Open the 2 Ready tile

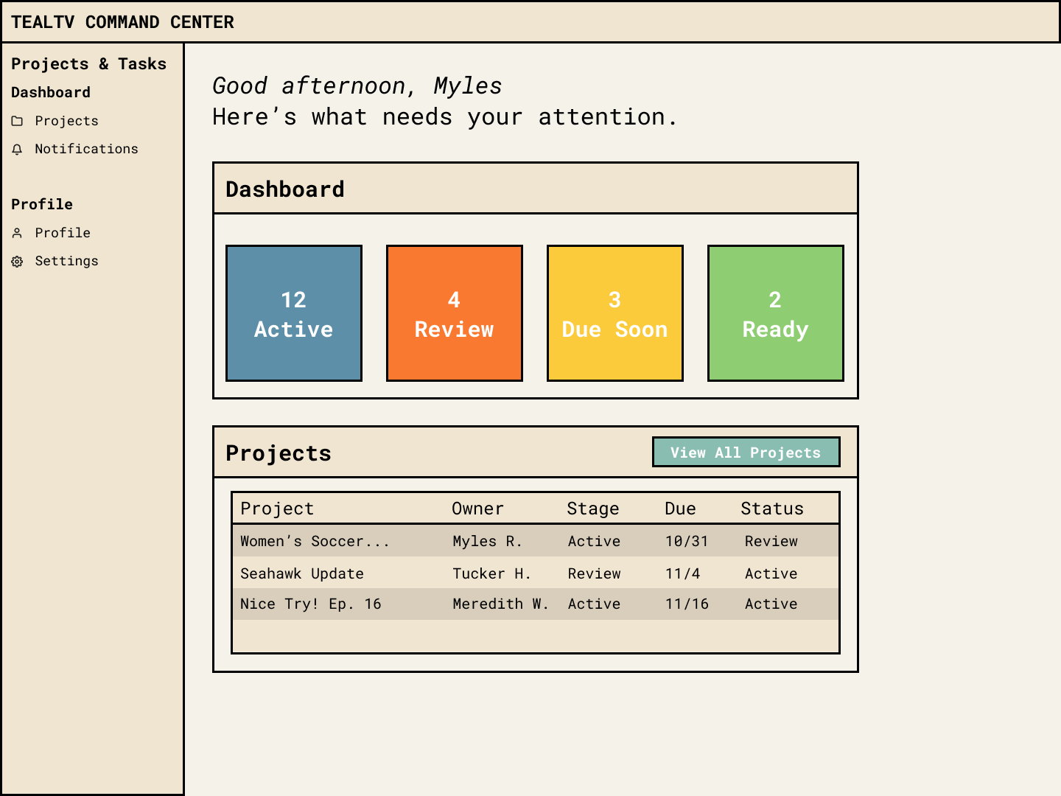click(776, 313)
